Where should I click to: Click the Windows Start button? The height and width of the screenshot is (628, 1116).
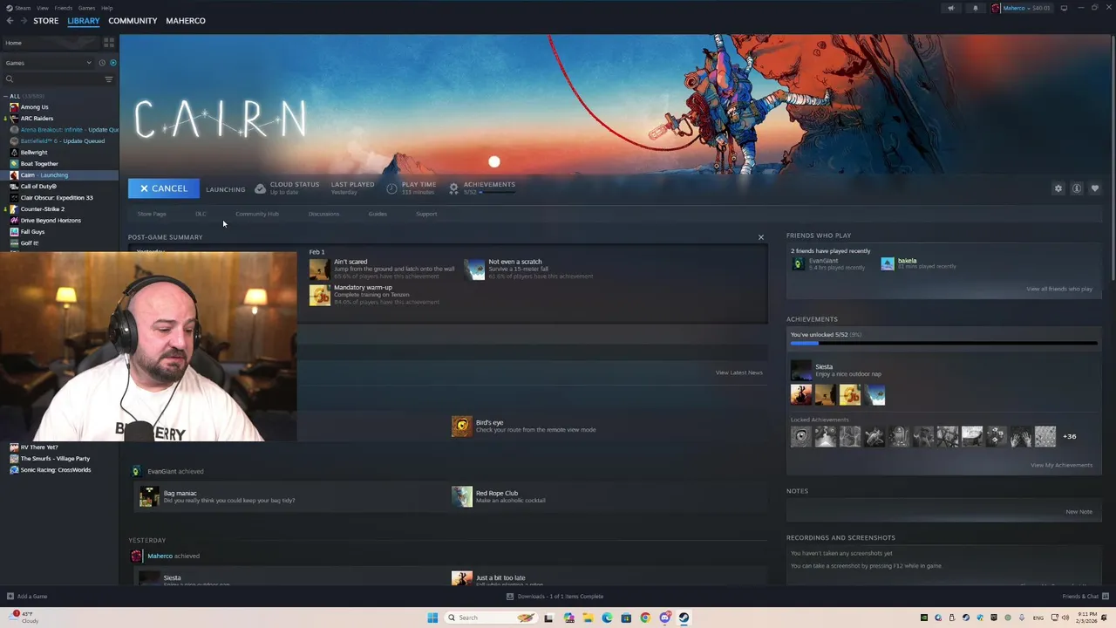pyautogui.click(x=432, y=618)
